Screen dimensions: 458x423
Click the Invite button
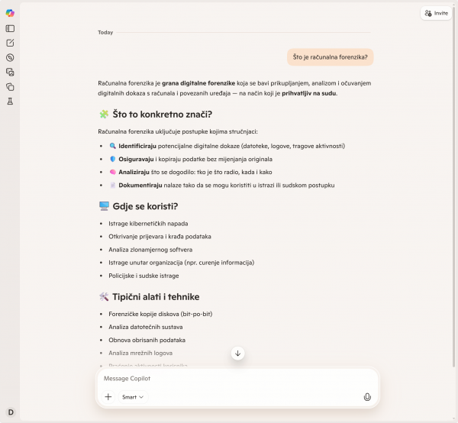click(437, 13)
